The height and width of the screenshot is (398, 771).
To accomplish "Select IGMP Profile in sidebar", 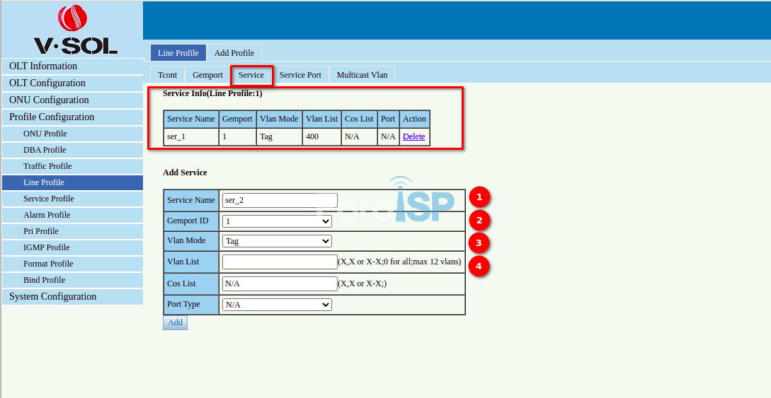I will point(72,247).
